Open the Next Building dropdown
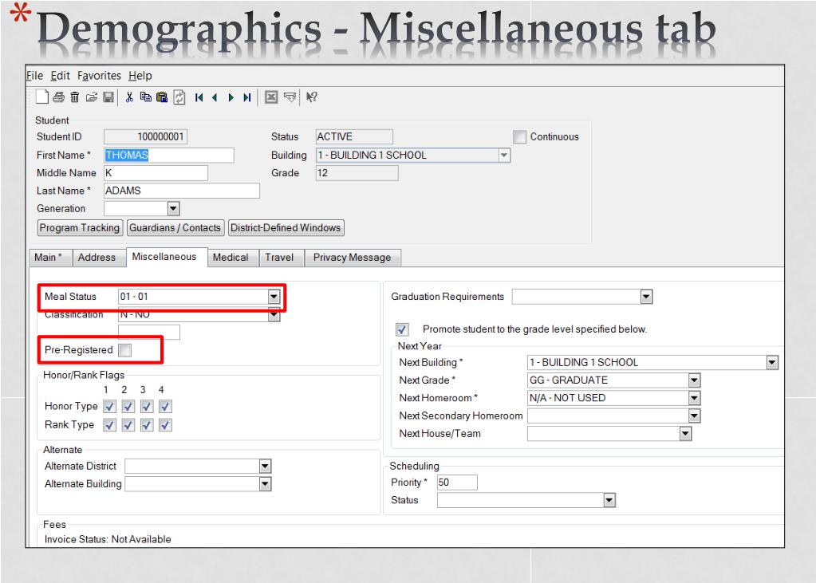 pos(772,362)
